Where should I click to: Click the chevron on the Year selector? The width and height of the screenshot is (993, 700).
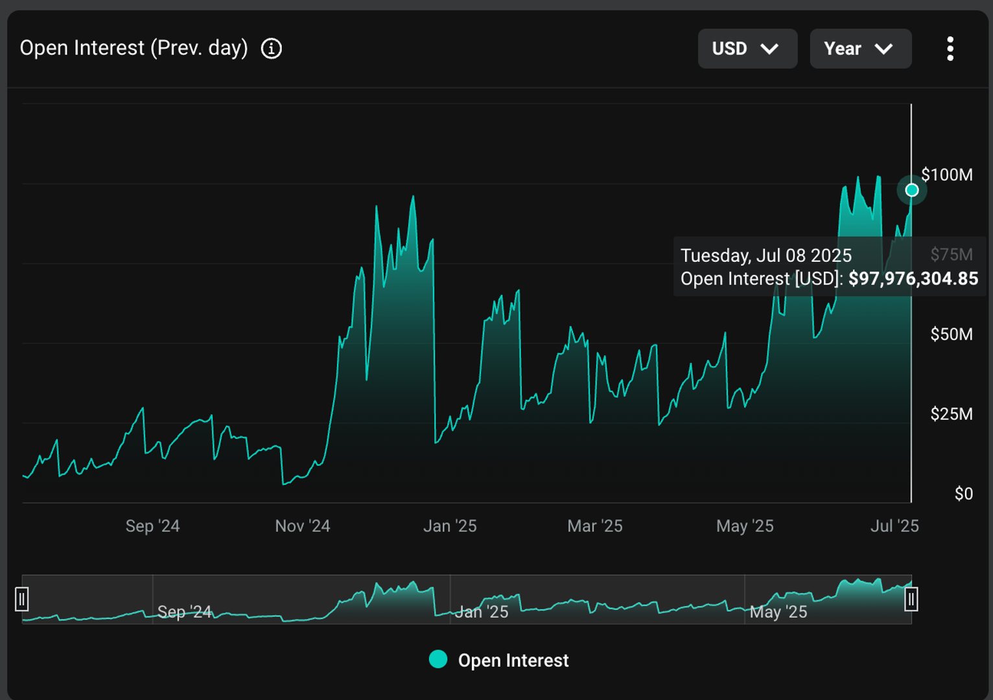(x=884, y=48)
